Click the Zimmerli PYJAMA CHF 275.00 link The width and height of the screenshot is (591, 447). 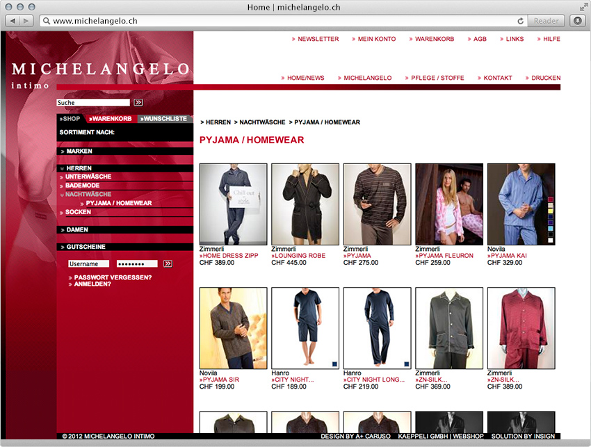pos(357,256)
